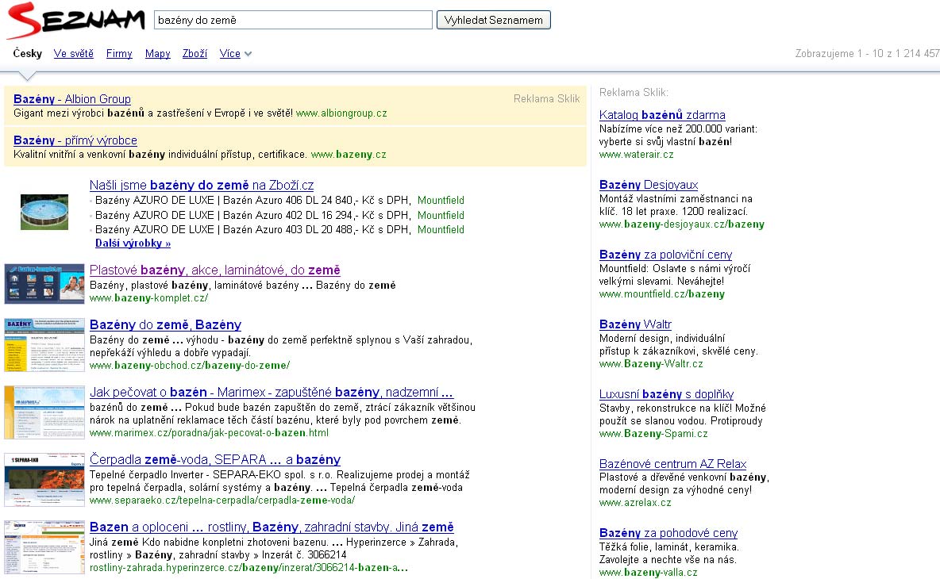Open the 'Bazény - přímý výrobce' ad
Image resolution: width=940 pixels, height=579 pixels.
point(75,140)
